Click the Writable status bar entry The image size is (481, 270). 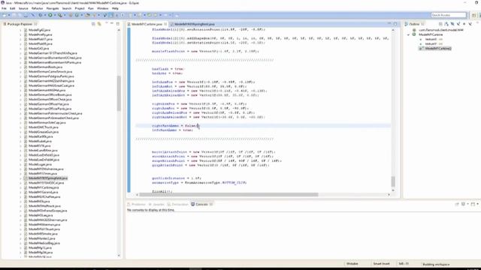click(352, 263)
